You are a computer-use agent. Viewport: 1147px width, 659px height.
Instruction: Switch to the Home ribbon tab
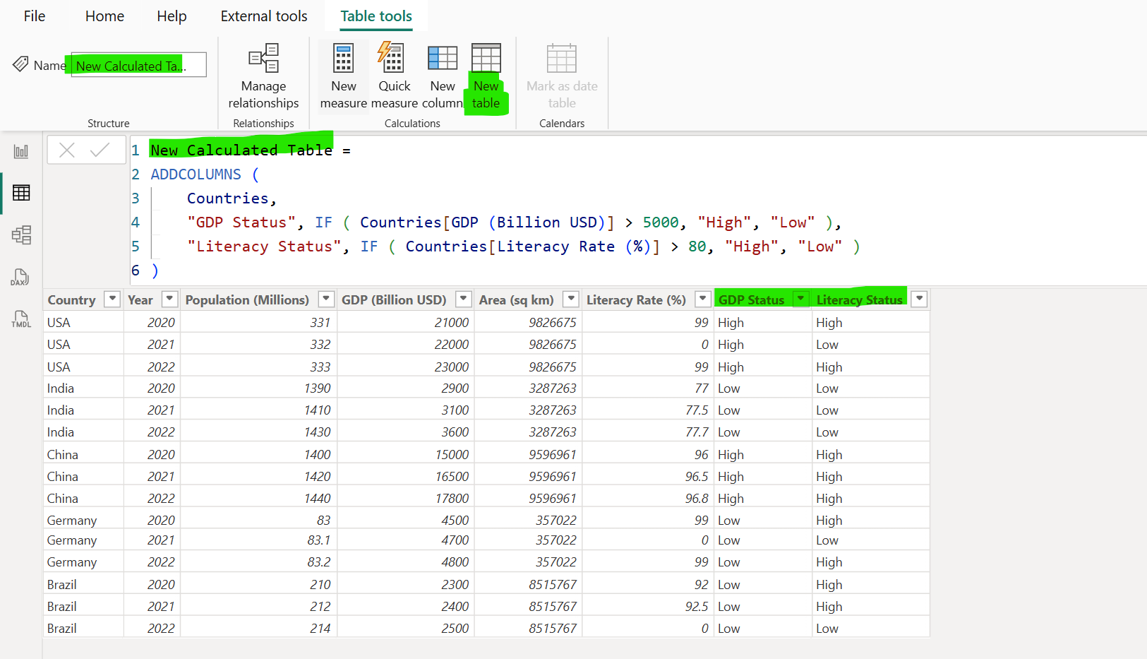[104, 16]
